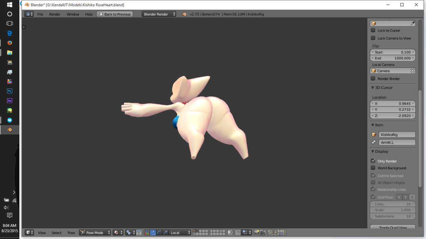Image resolution: width=426 pixels, height=239 pixels.
Task: Toggle Grid Floor checkbox
Action: point(373,197)
